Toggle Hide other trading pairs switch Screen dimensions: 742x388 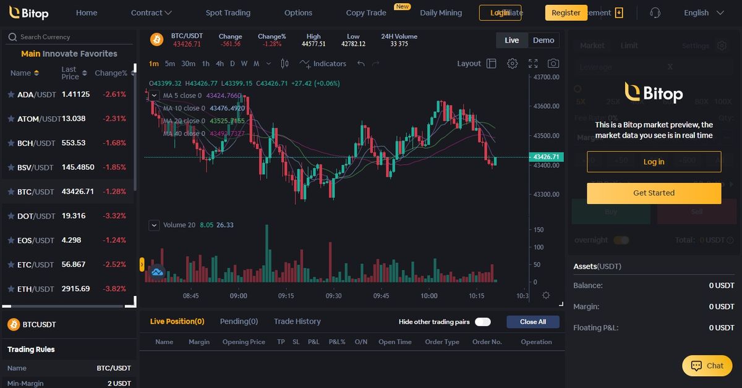pos(483,322)
